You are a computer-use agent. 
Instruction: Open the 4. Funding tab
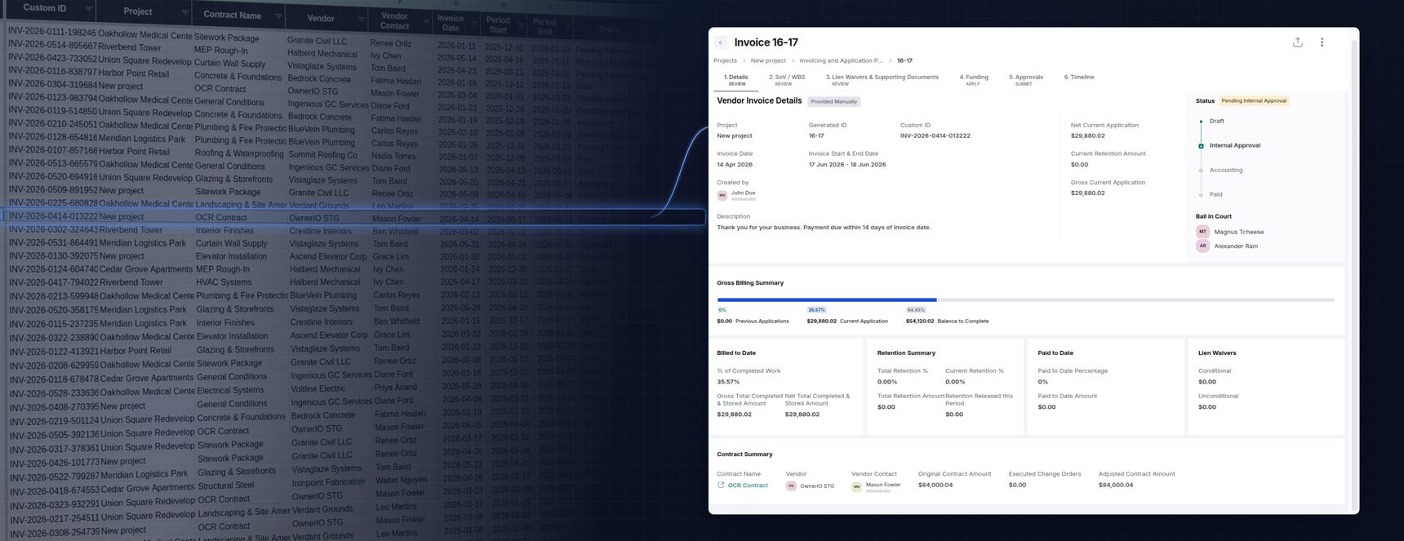coord(973,80)
